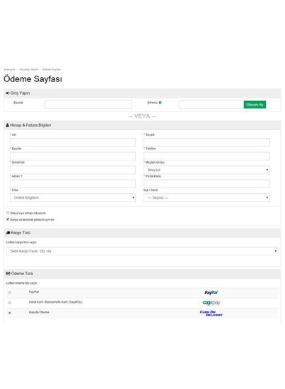This screenshot has height=389, width=285.
Task: Click the green help icon beside Şifreniz
Action: click(x=161, y=103)
